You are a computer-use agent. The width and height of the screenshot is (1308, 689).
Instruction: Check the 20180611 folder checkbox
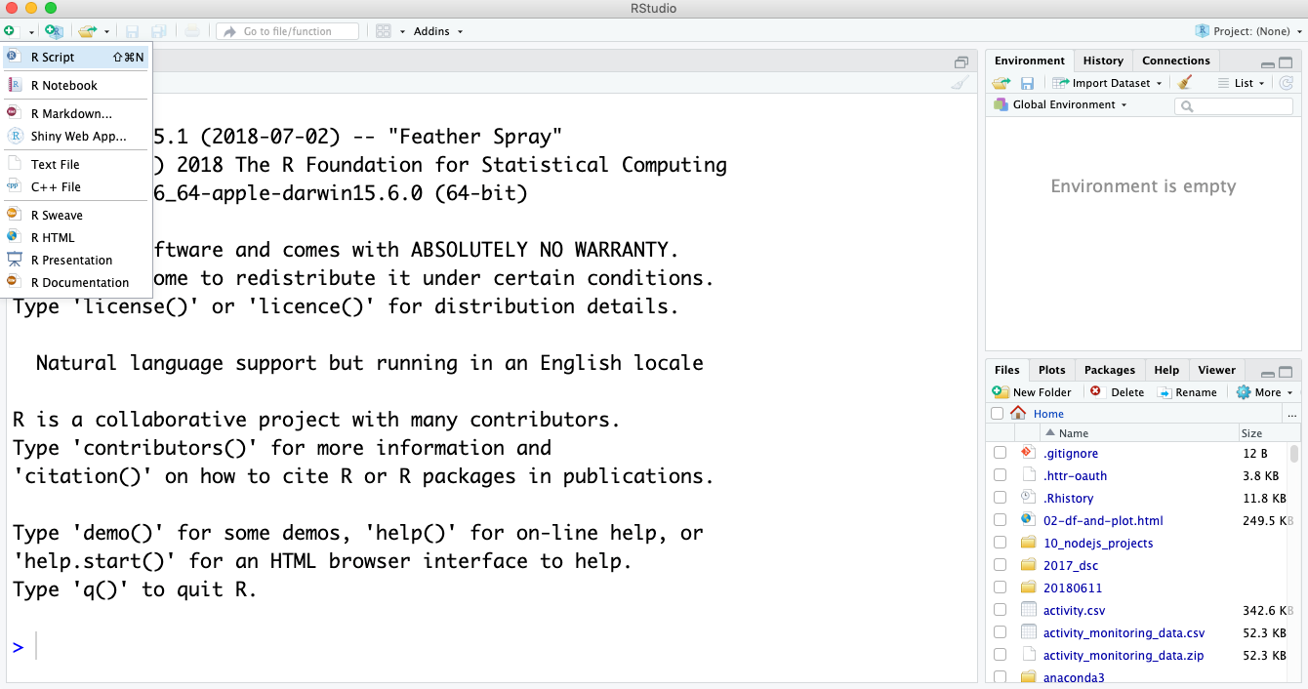[x=1000, y=588]
